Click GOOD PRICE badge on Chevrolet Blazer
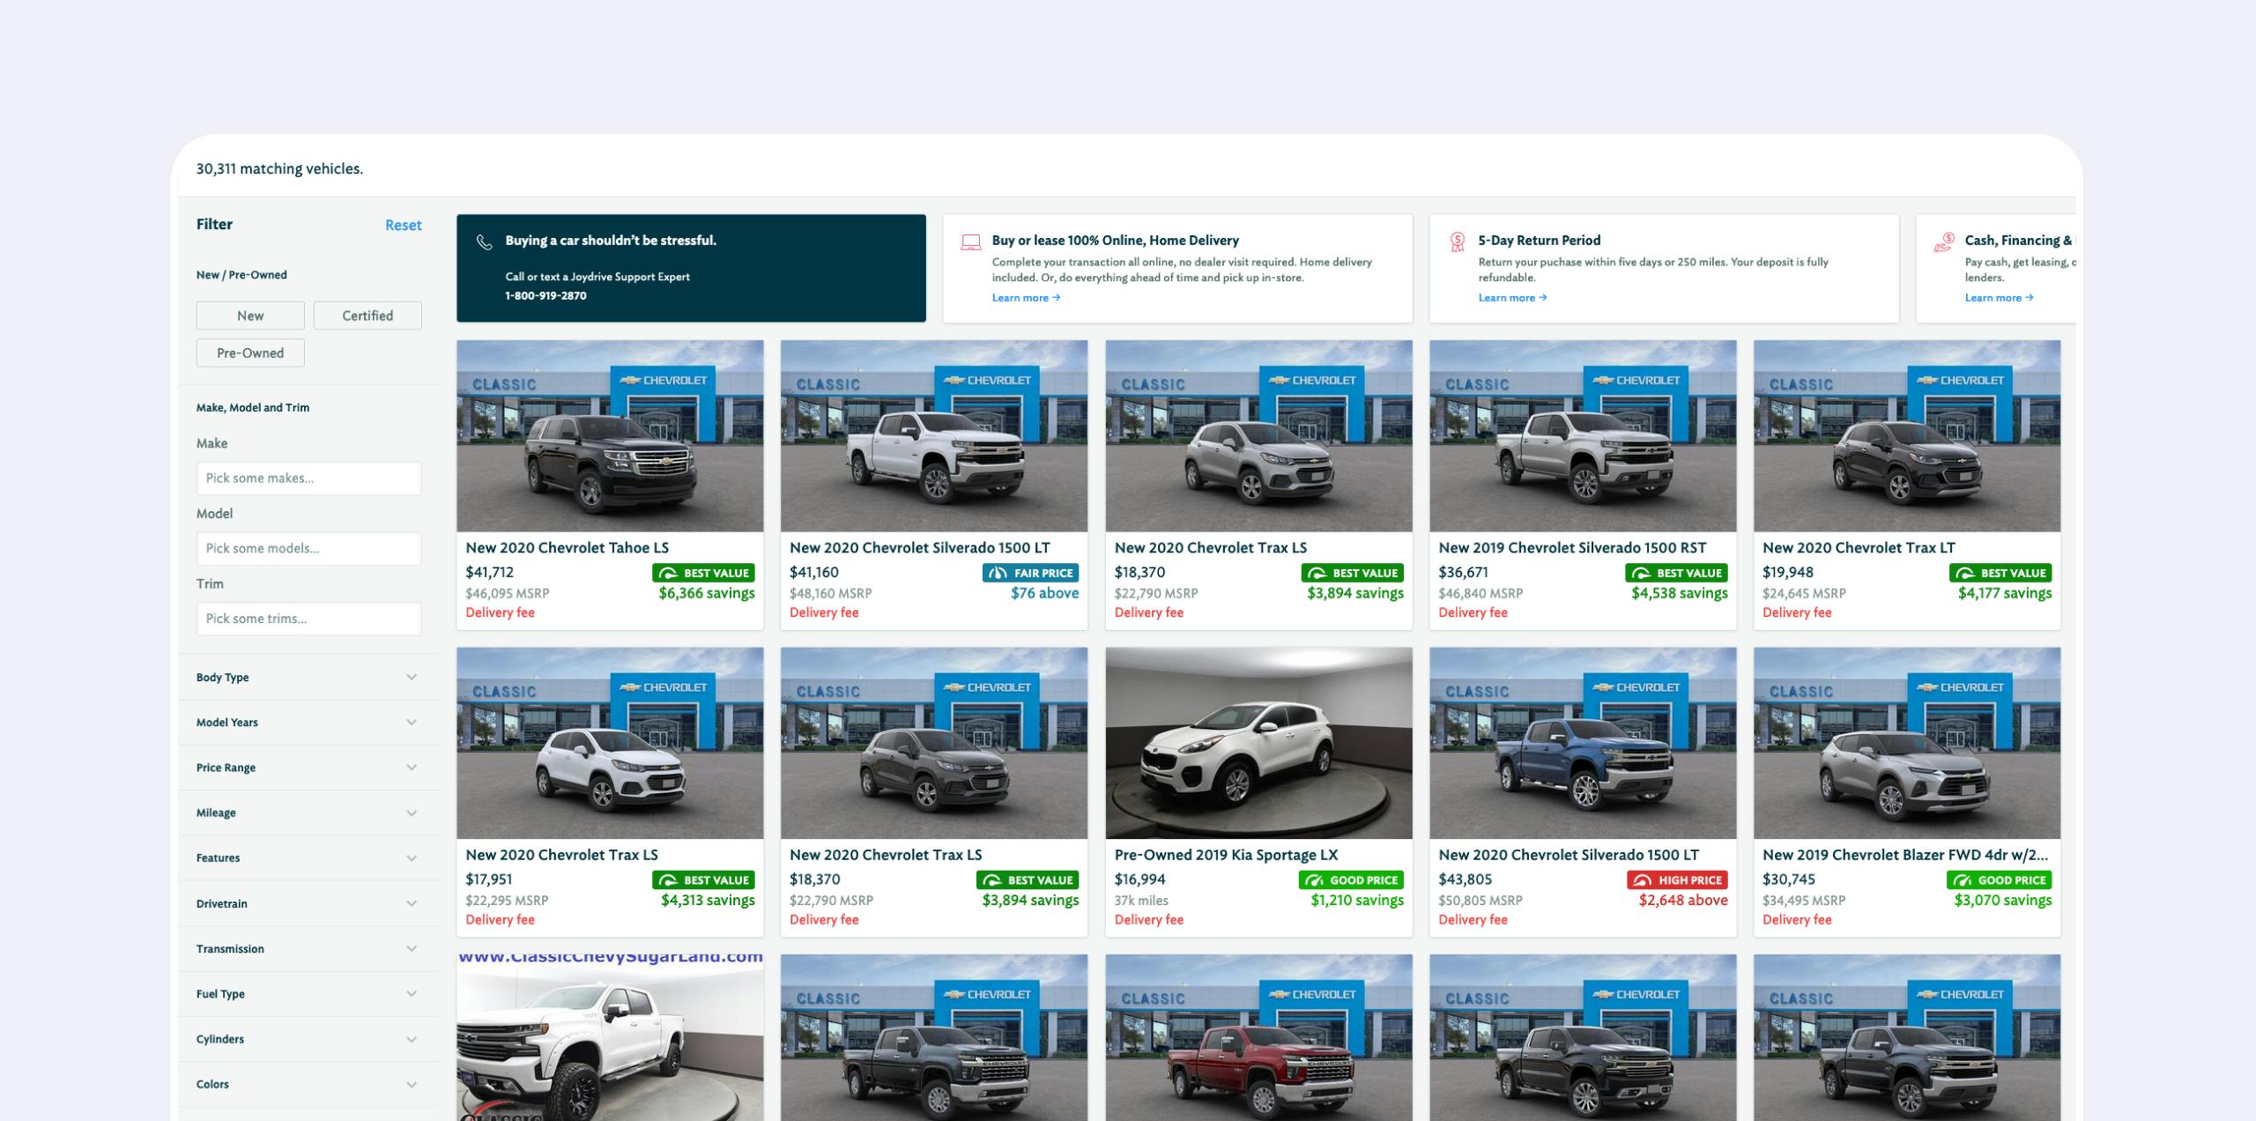The image size is (2256, 1121). click(2000, 880)
